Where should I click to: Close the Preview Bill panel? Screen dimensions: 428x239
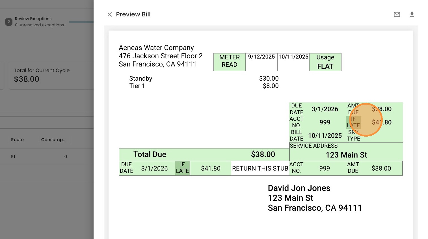110,14
